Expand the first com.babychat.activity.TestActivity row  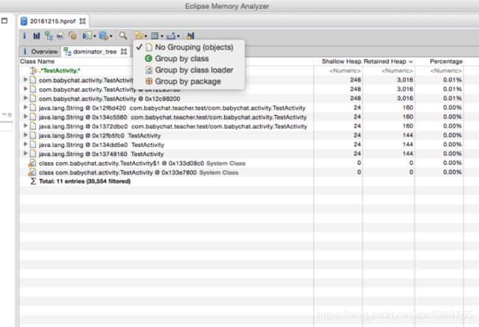[x=26, y=80]
